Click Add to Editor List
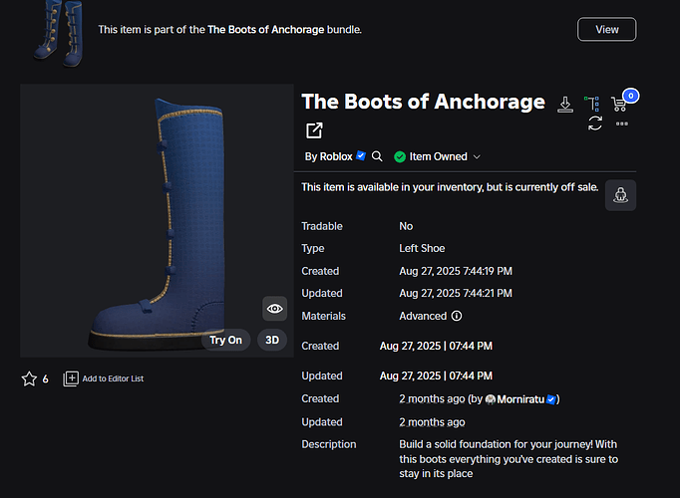The height and width of the screenshot is (498, 680). (104, 378)
